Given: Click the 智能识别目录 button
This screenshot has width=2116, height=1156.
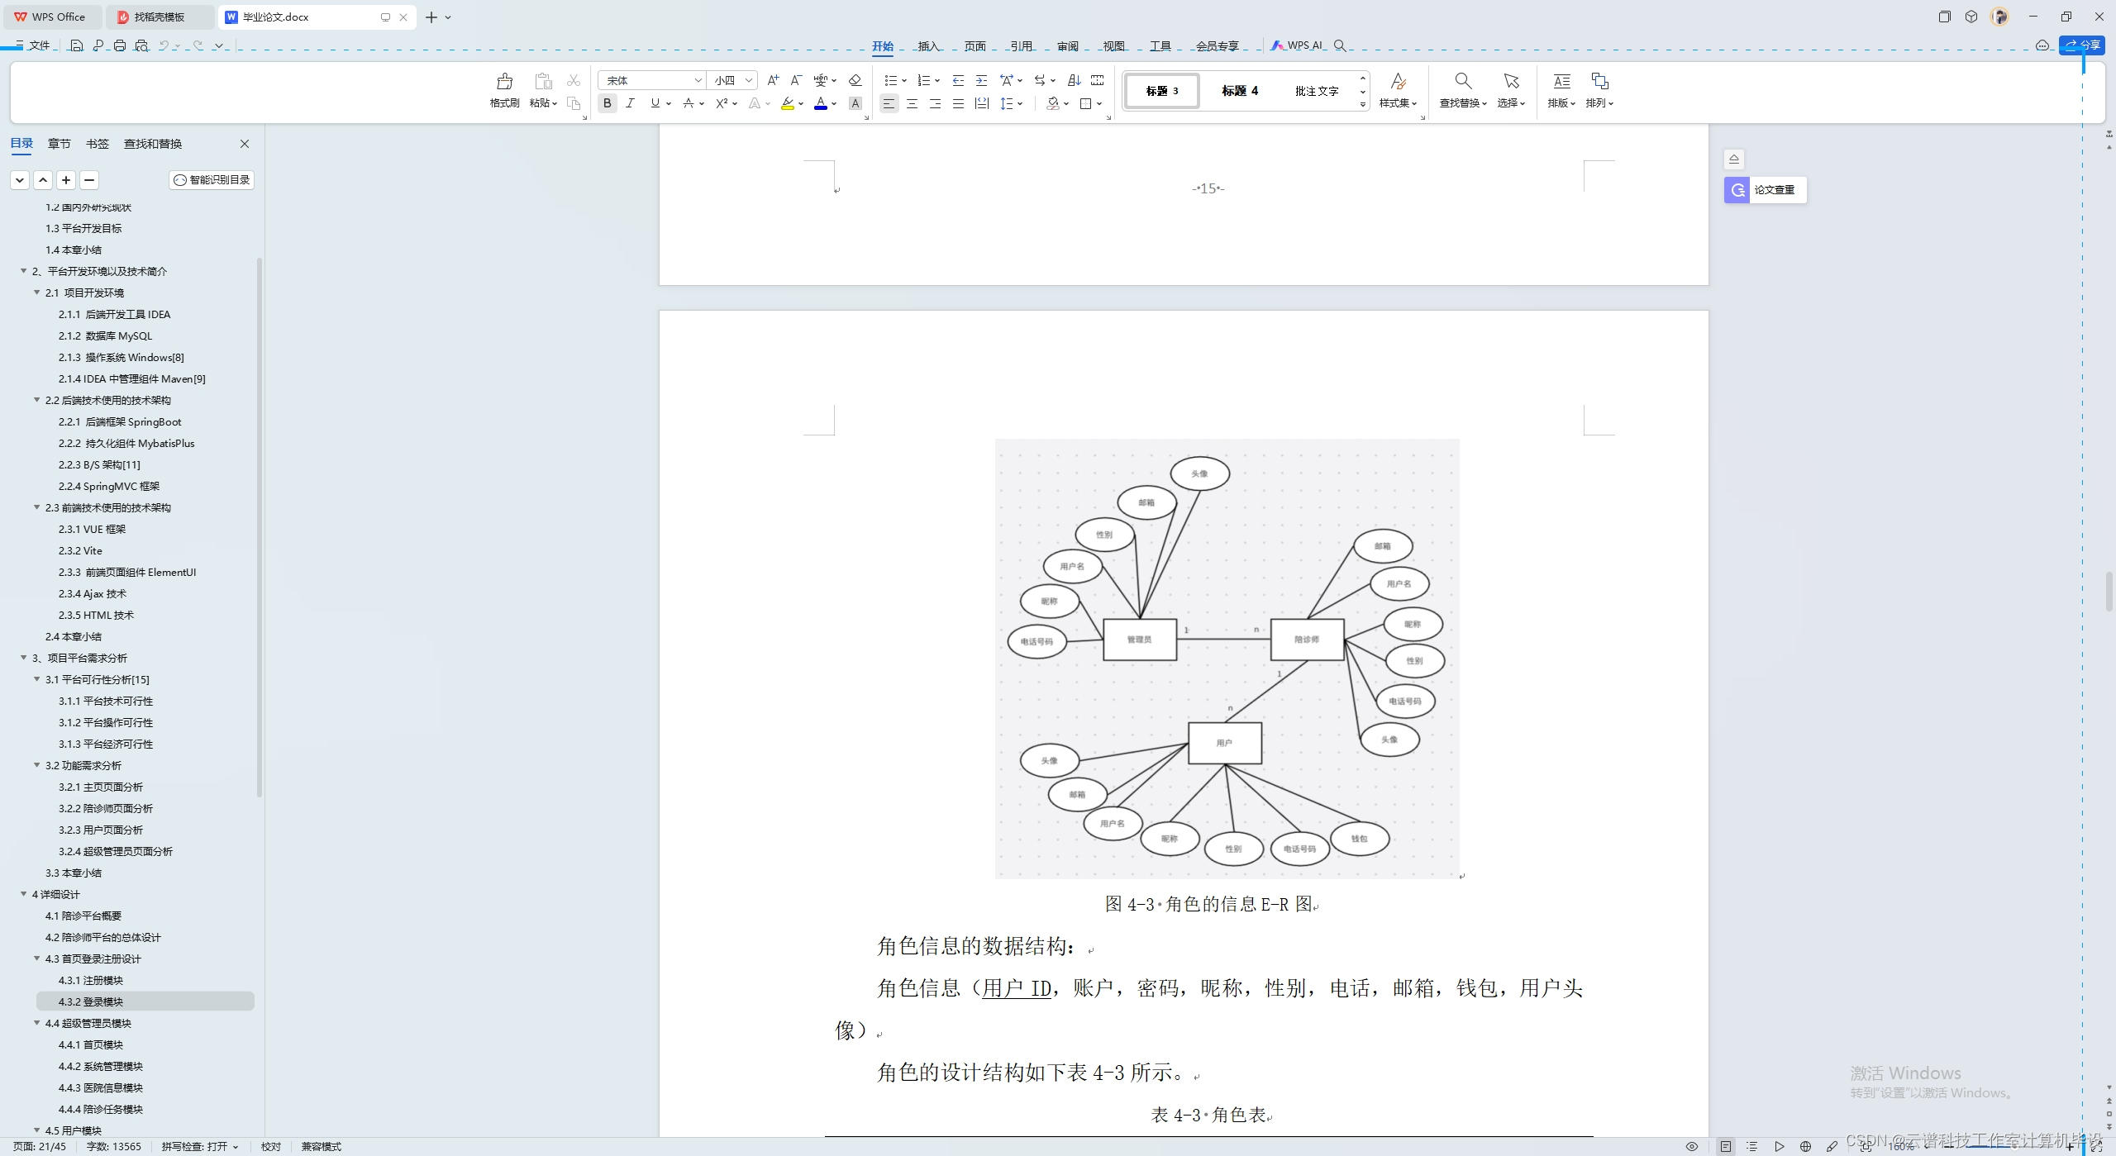Looking at the screenshot, I should coord(212,180).
